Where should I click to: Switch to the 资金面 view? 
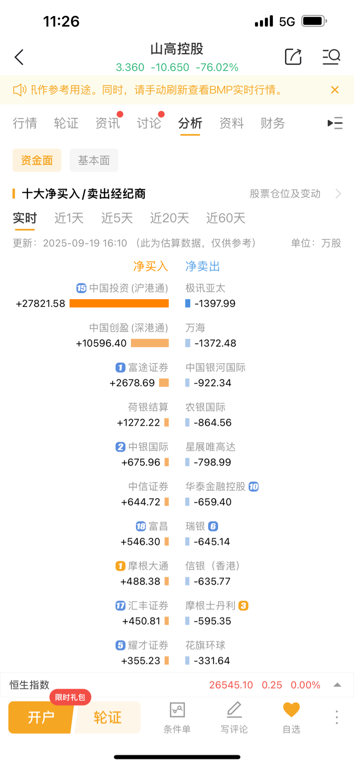pos(37,160)
